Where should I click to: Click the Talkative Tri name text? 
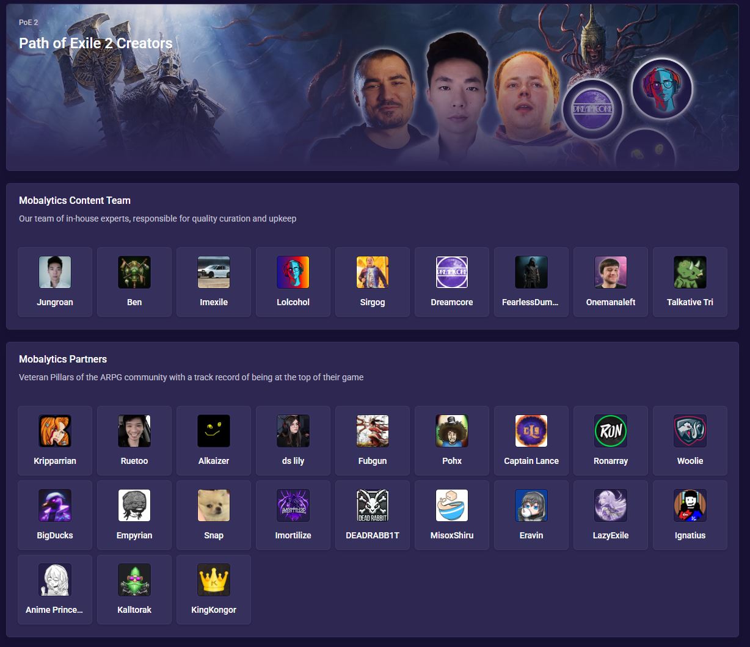click(x=690, y=302)
